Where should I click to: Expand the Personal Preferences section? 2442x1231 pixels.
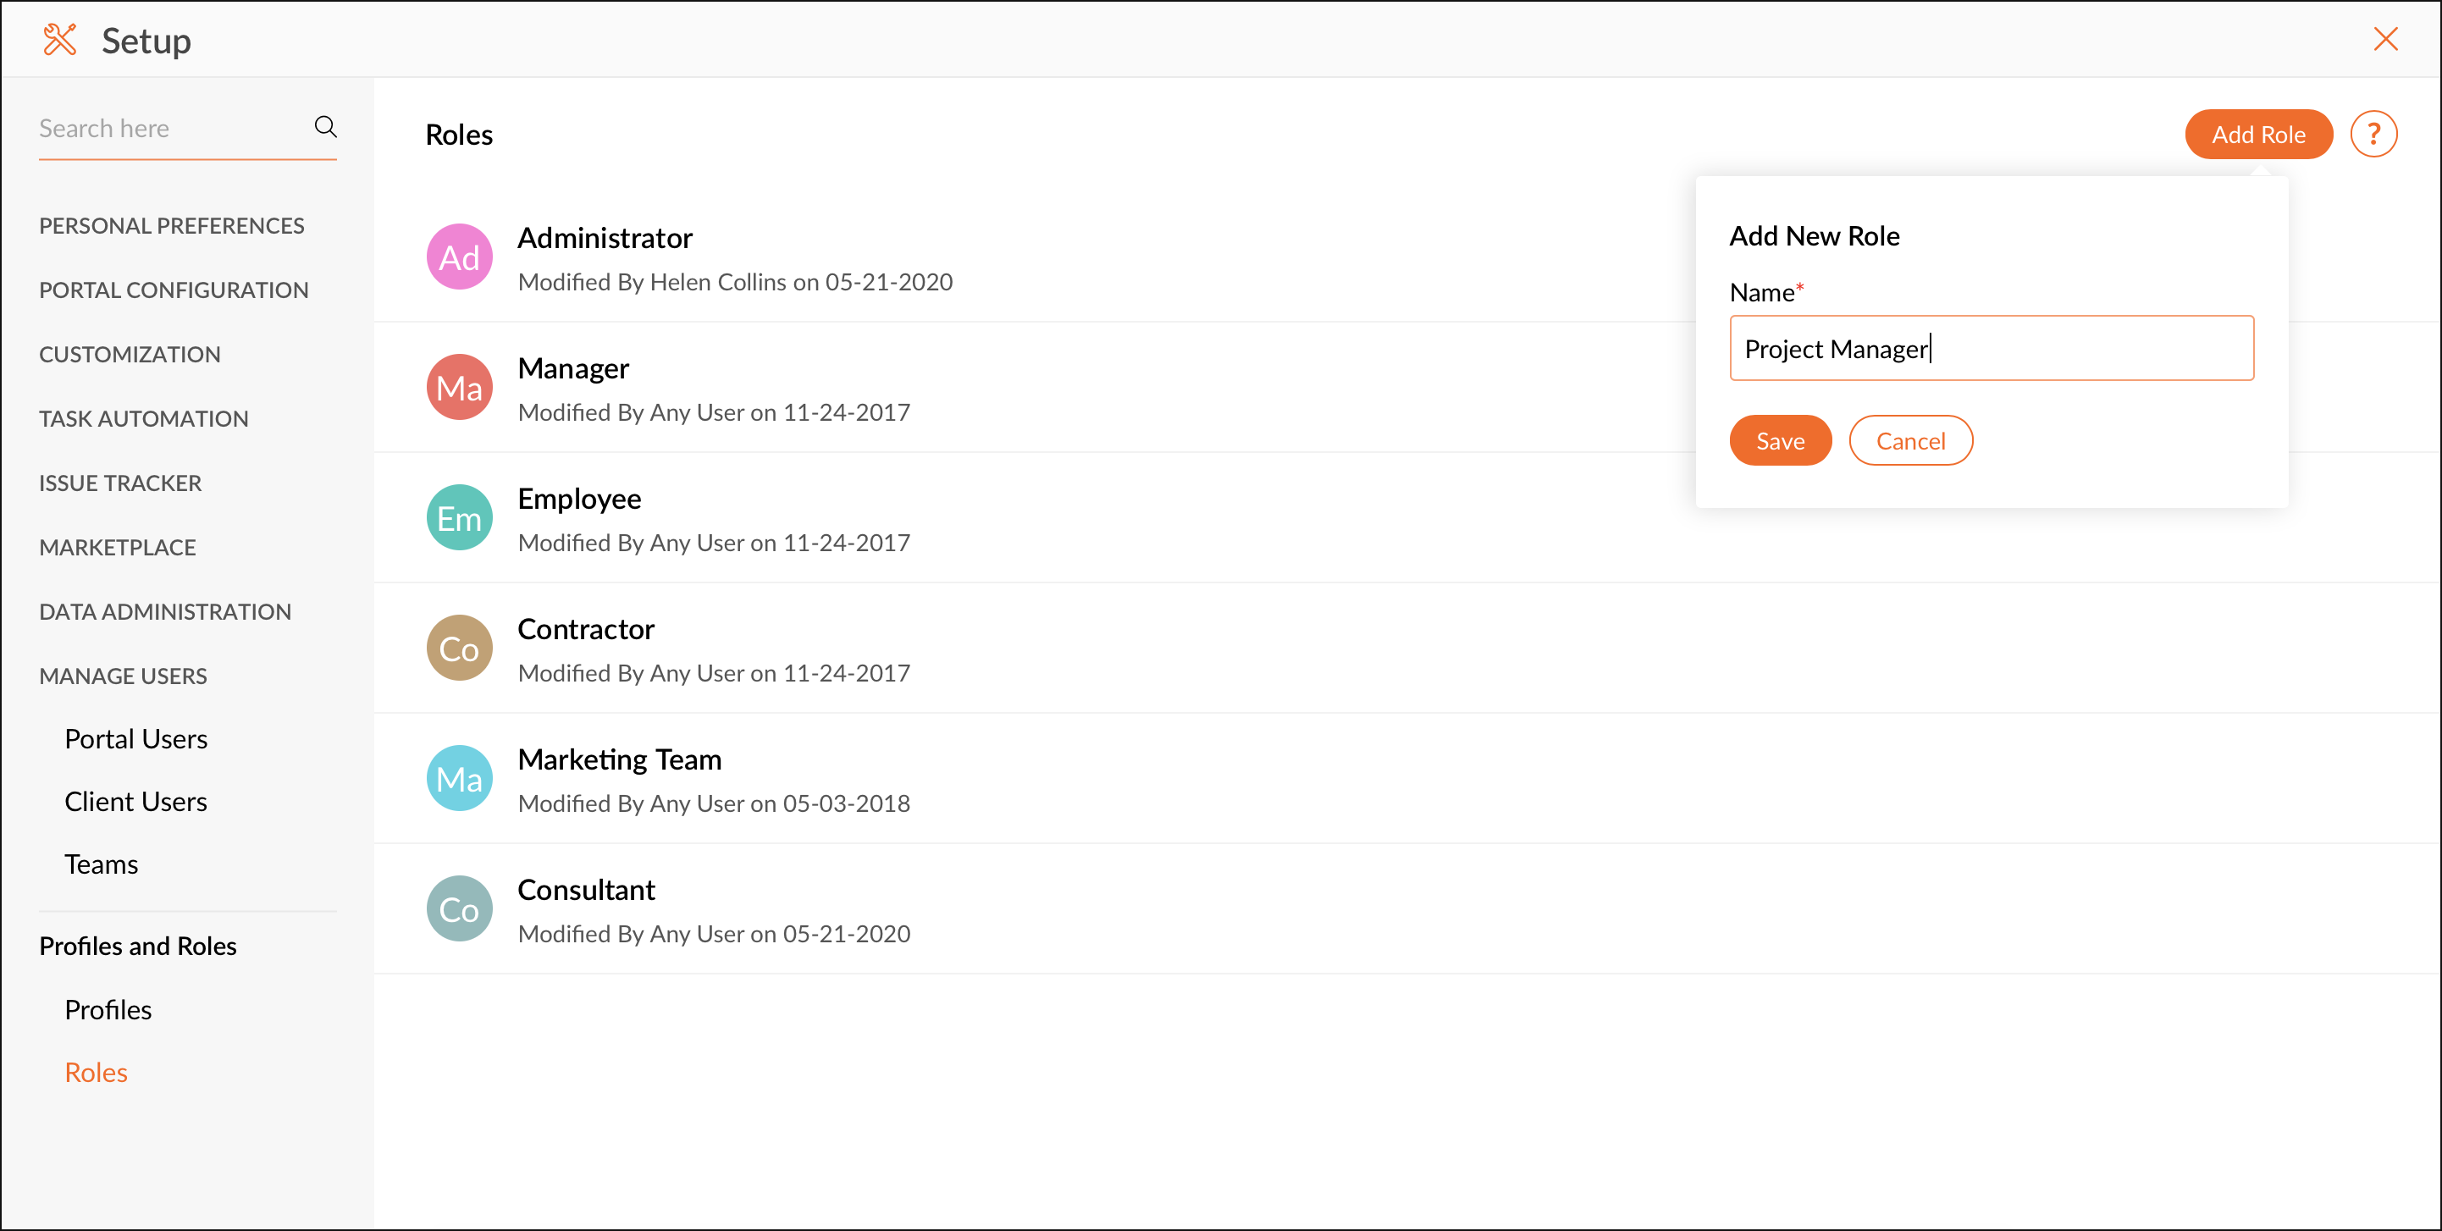click(x=172, y=225)
